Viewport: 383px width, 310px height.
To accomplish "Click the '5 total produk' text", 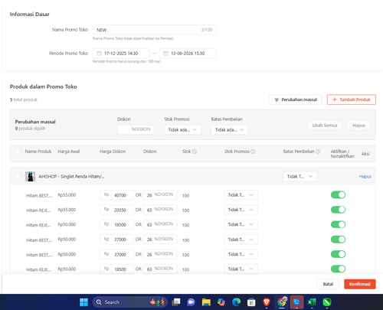I will coord(24,100).
